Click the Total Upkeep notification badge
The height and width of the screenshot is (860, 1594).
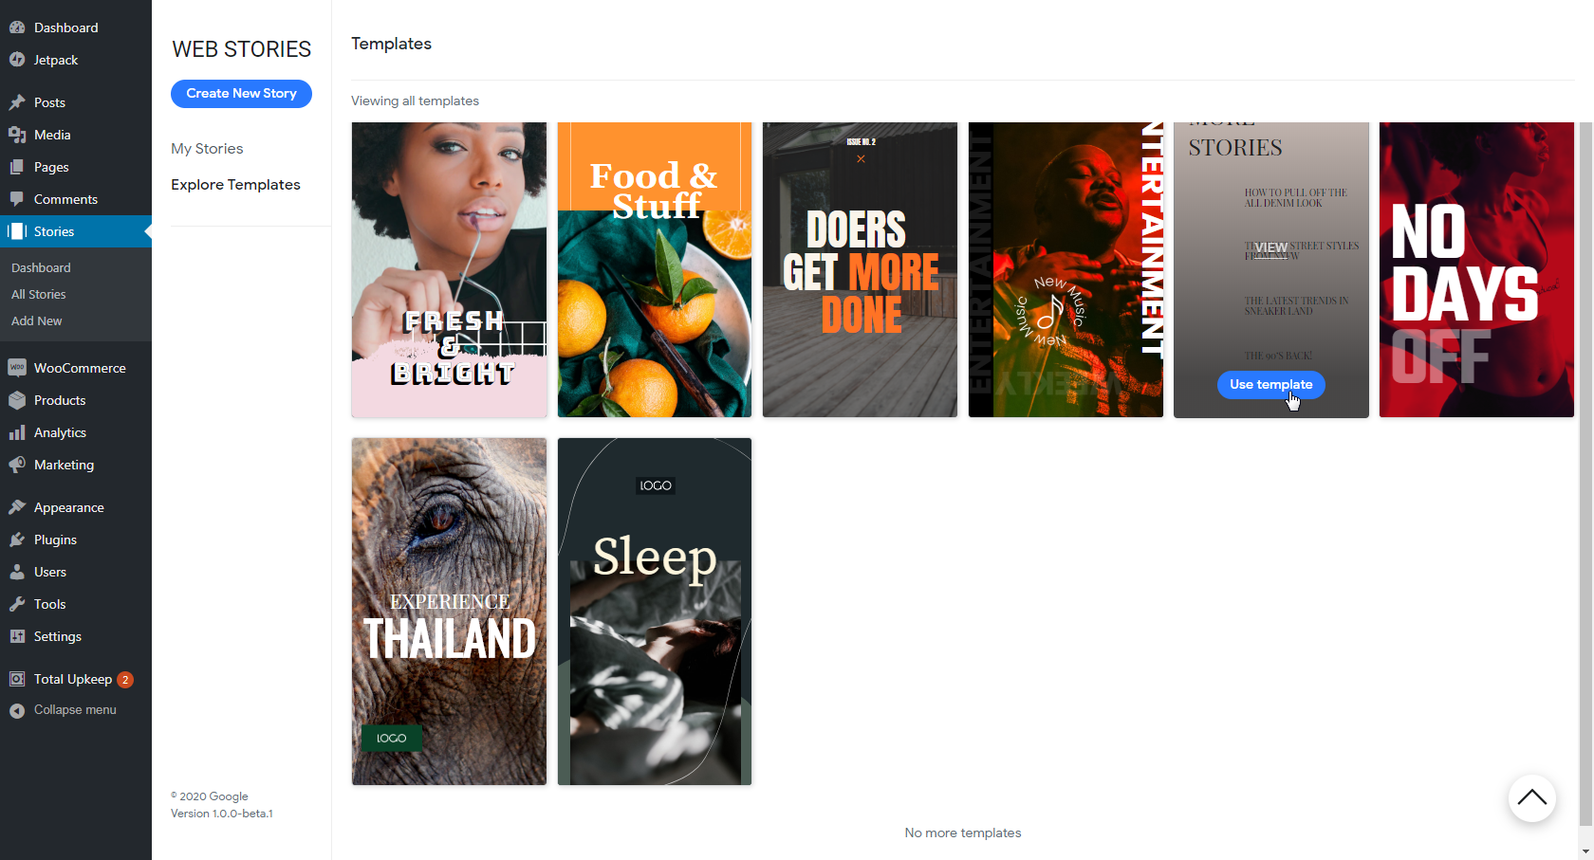124,679
